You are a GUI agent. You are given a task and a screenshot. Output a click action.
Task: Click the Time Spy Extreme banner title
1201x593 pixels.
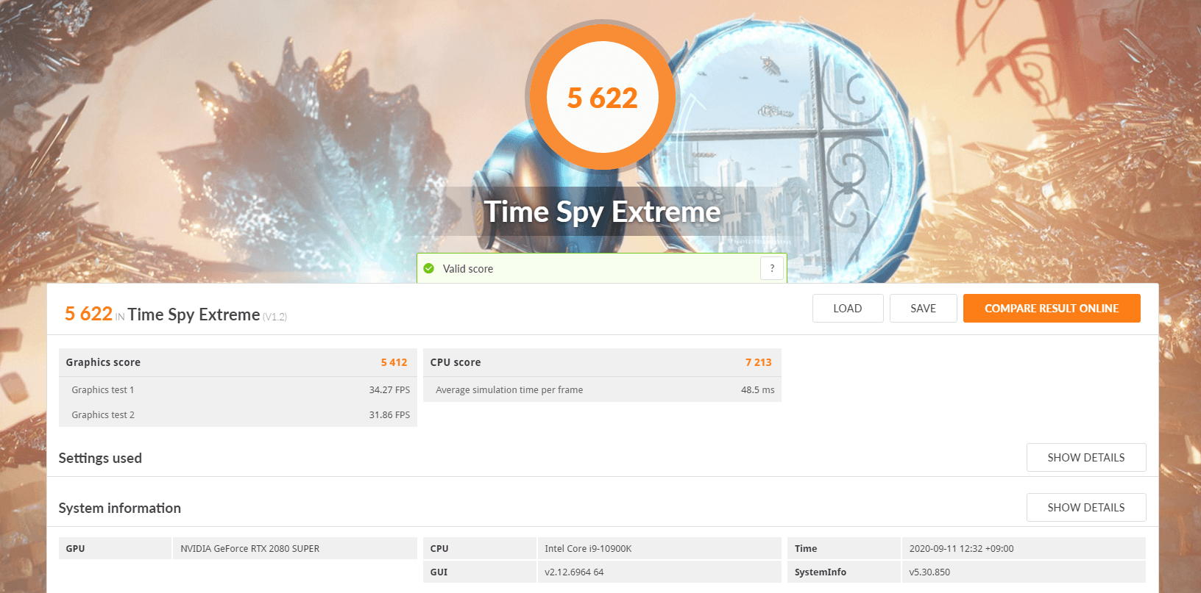click(603, 212)
